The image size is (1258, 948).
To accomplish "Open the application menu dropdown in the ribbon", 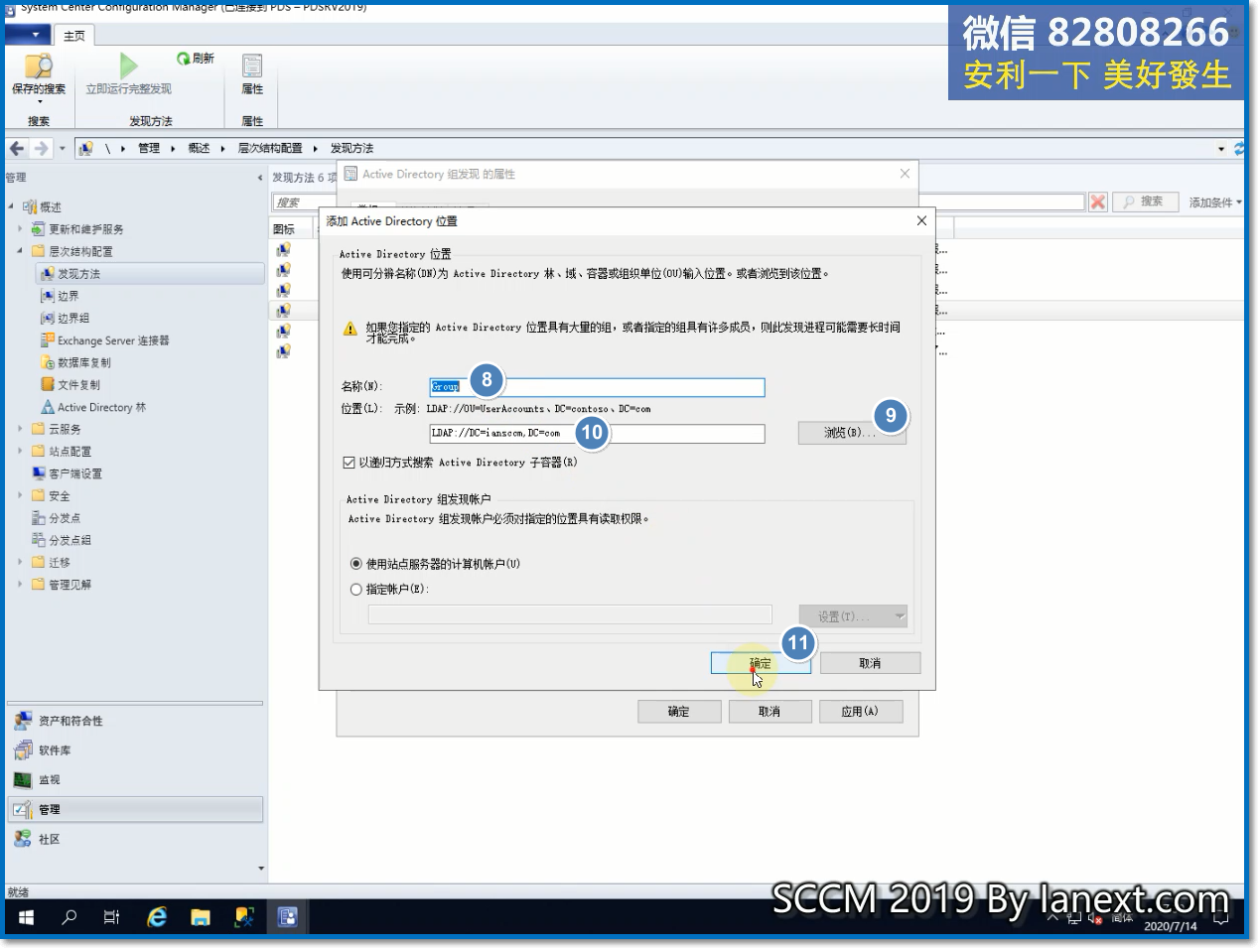I will point(28,35).
